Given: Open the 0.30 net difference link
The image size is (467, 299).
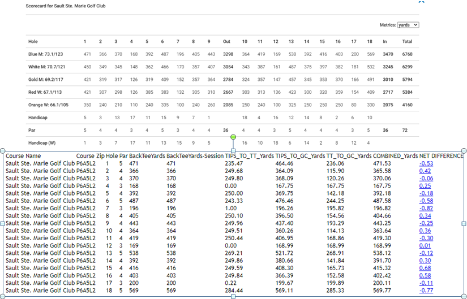Looking at the screenshot, I should [425, 261].
